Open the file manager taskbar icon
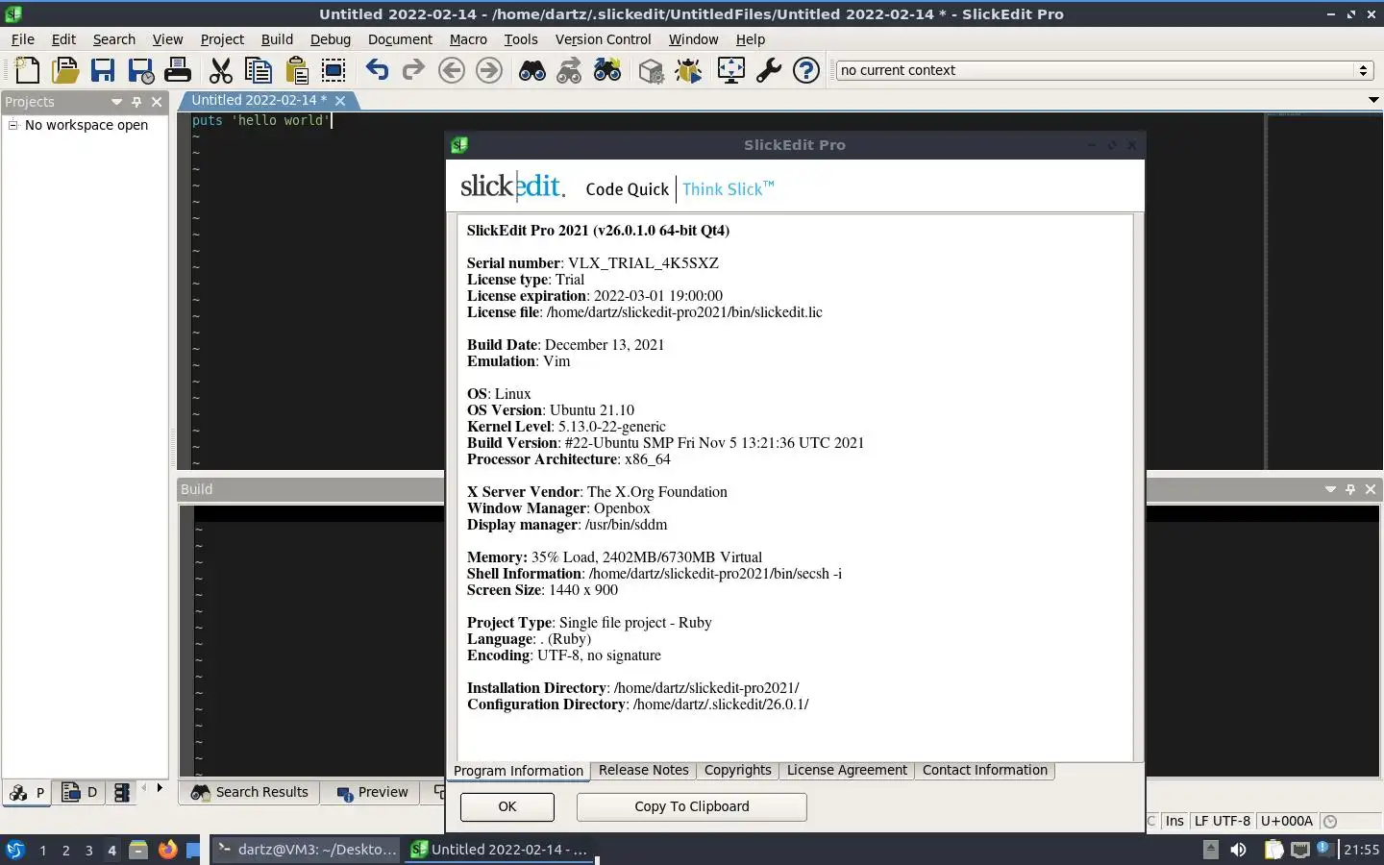The image size is (1384, 865). tap(138, 850)
